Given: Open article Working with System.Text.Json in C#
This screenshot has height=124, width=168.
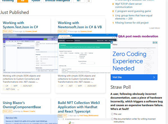Looking at the screenshot, I should click(20, 25).
